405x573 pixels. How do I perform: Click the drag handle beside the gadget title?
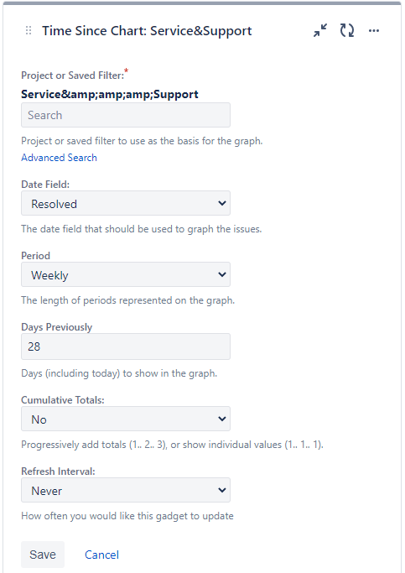tap(29, 31)
